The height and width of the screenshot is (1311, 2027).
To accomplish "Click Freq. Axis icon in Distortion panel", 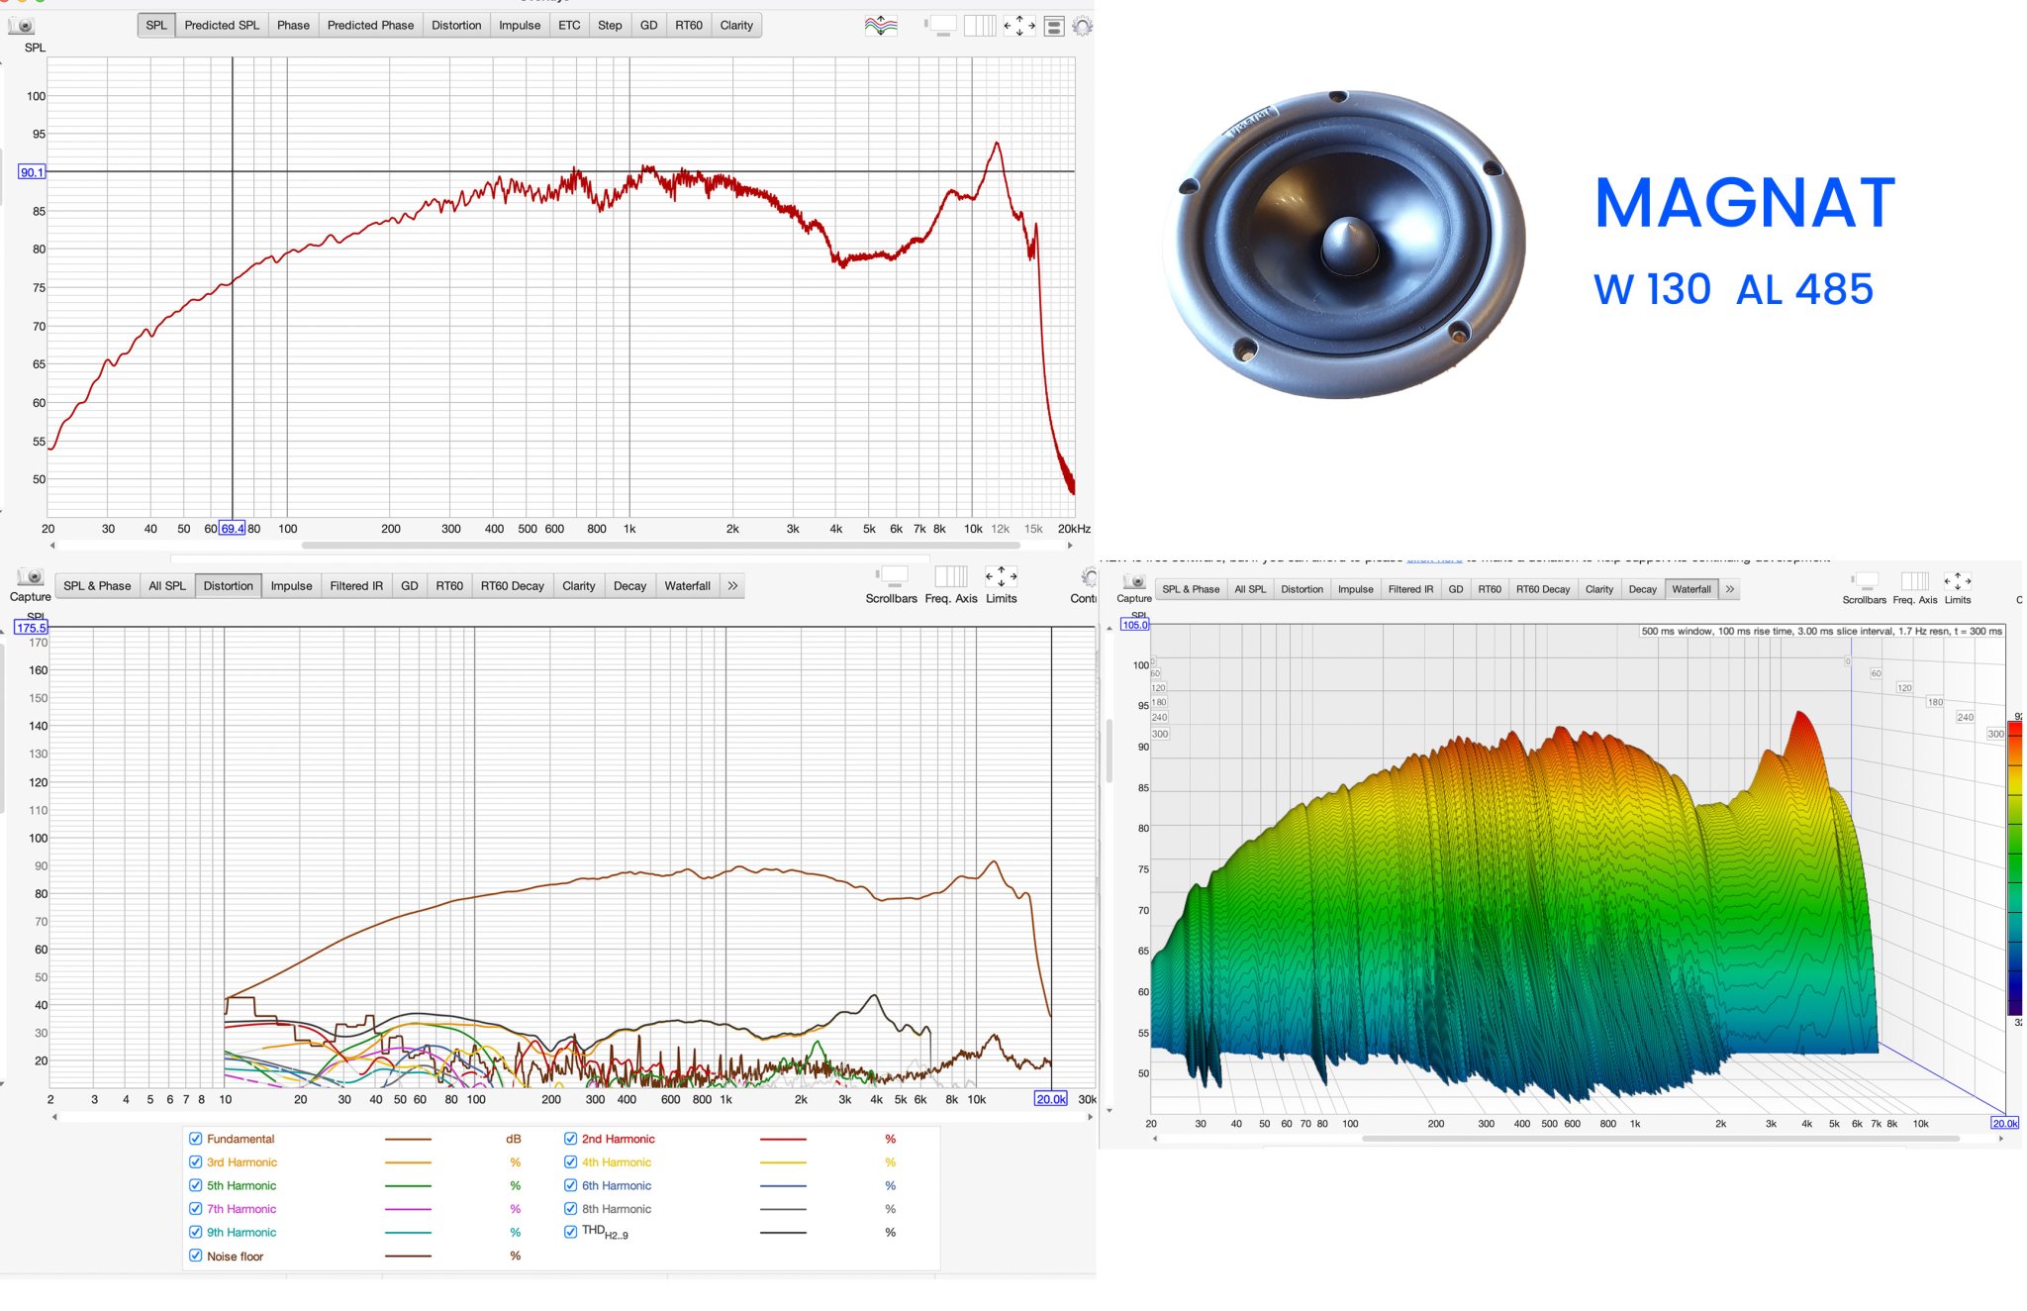I will click(951, 576).
